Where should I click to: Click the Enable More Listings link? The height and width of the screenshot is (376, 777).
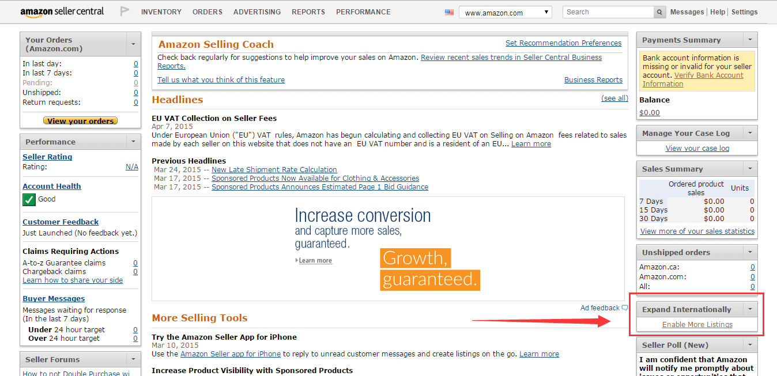pyautogui.click(x=697, y=325)
